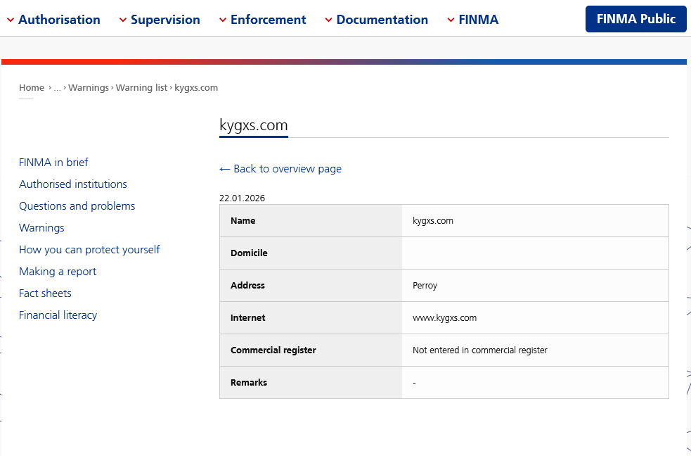Open How you can protect yourself
691x456 pixels.
[89, 250]
